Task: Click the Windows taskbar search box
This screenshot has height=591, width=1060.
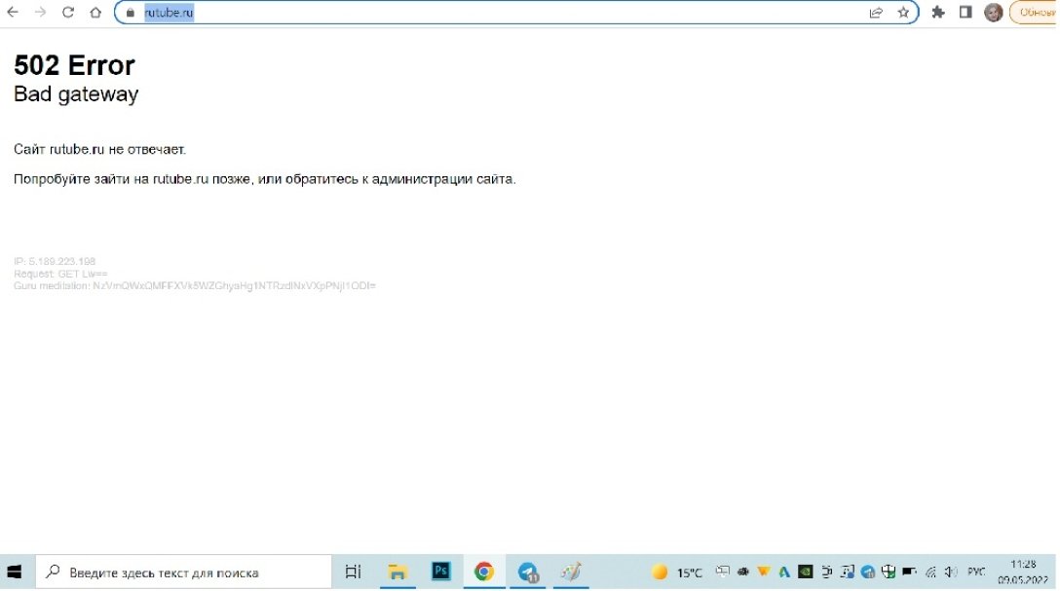Action: 185,573
